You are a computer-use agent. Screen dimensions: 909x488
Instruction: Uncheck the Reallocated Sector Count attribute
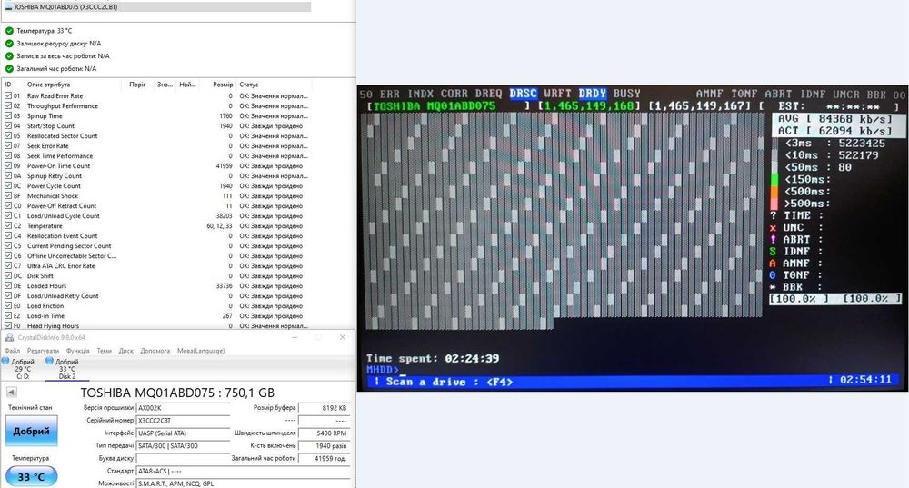tap(8, 135)
